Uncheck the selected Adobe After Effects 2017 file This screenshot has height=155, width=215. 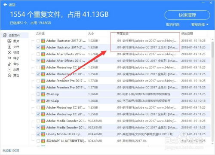pos(38,61)
